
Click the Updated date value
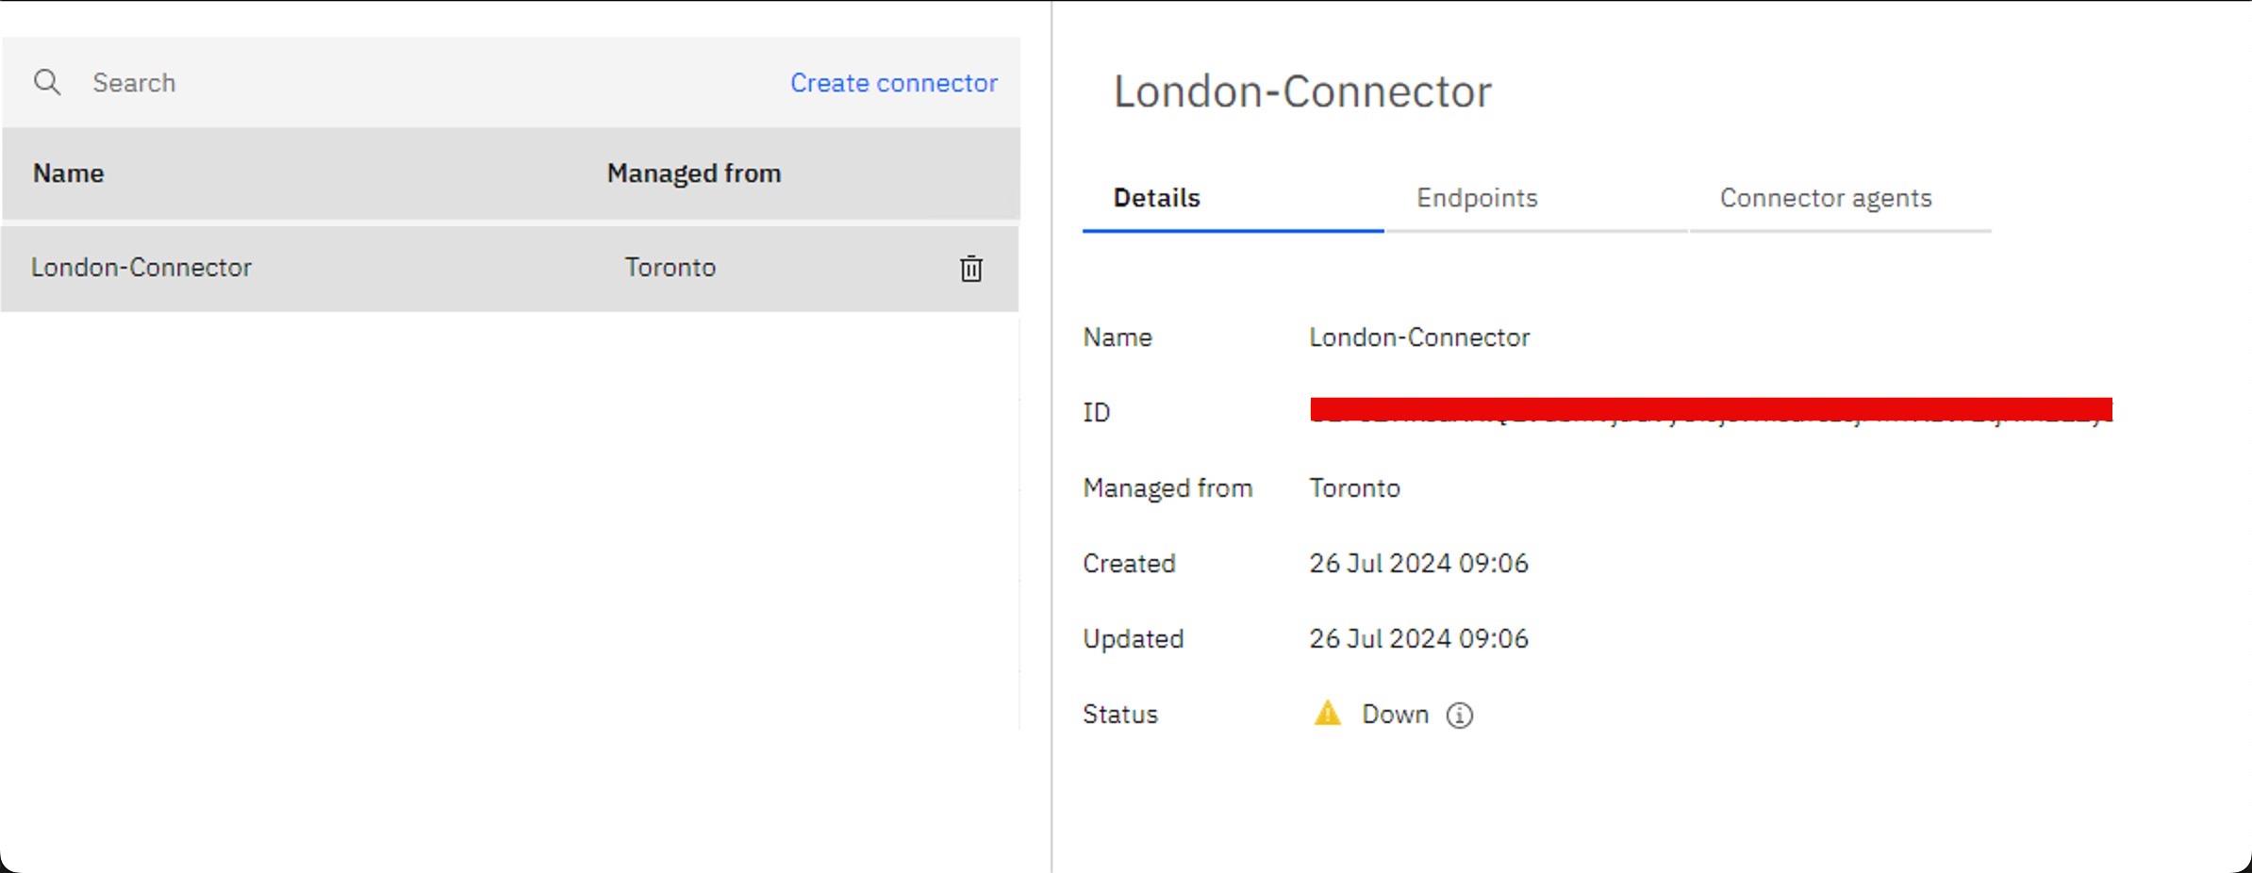click(x=1417, y=639)
